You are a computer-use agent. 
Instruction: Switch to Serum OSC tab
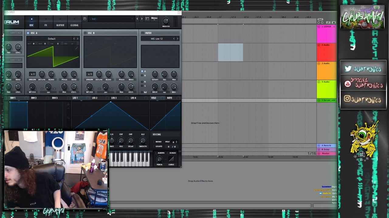(31, 22)
